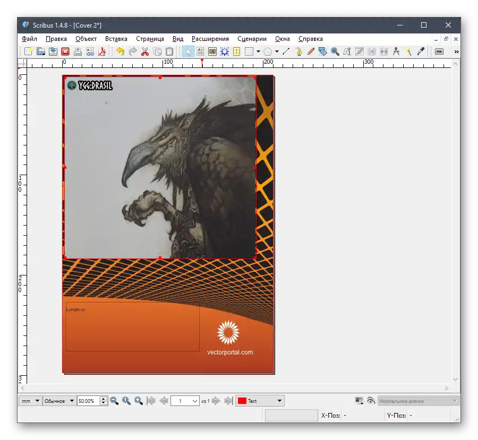This screenshot has height=440, width=478.
Task: Activate the Select Item arrow tool
Action: (x=187, y=51)
